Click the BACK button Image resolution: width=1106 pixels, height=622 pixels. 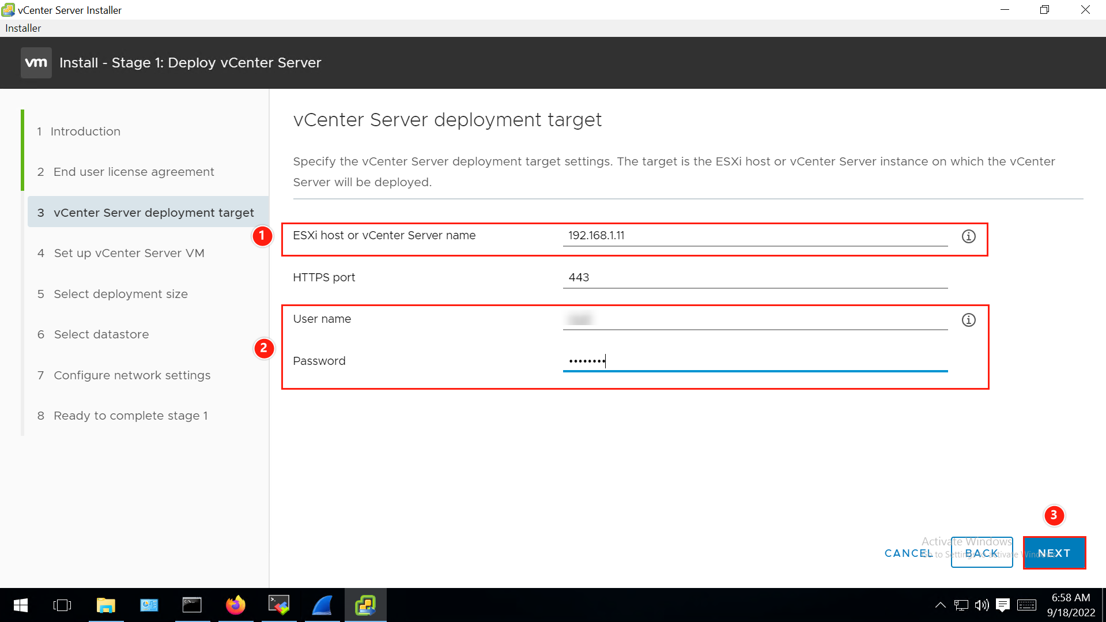(x=982, y=553)
